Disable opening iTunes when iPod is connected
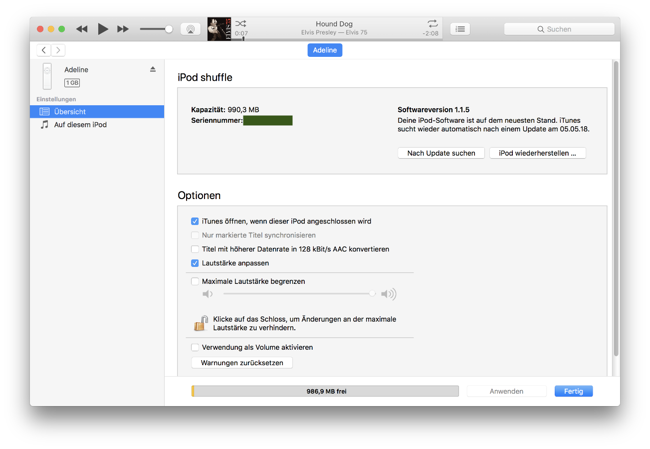Screen dimensions: 650x449 pyautogui.click(x=195, y=221)
